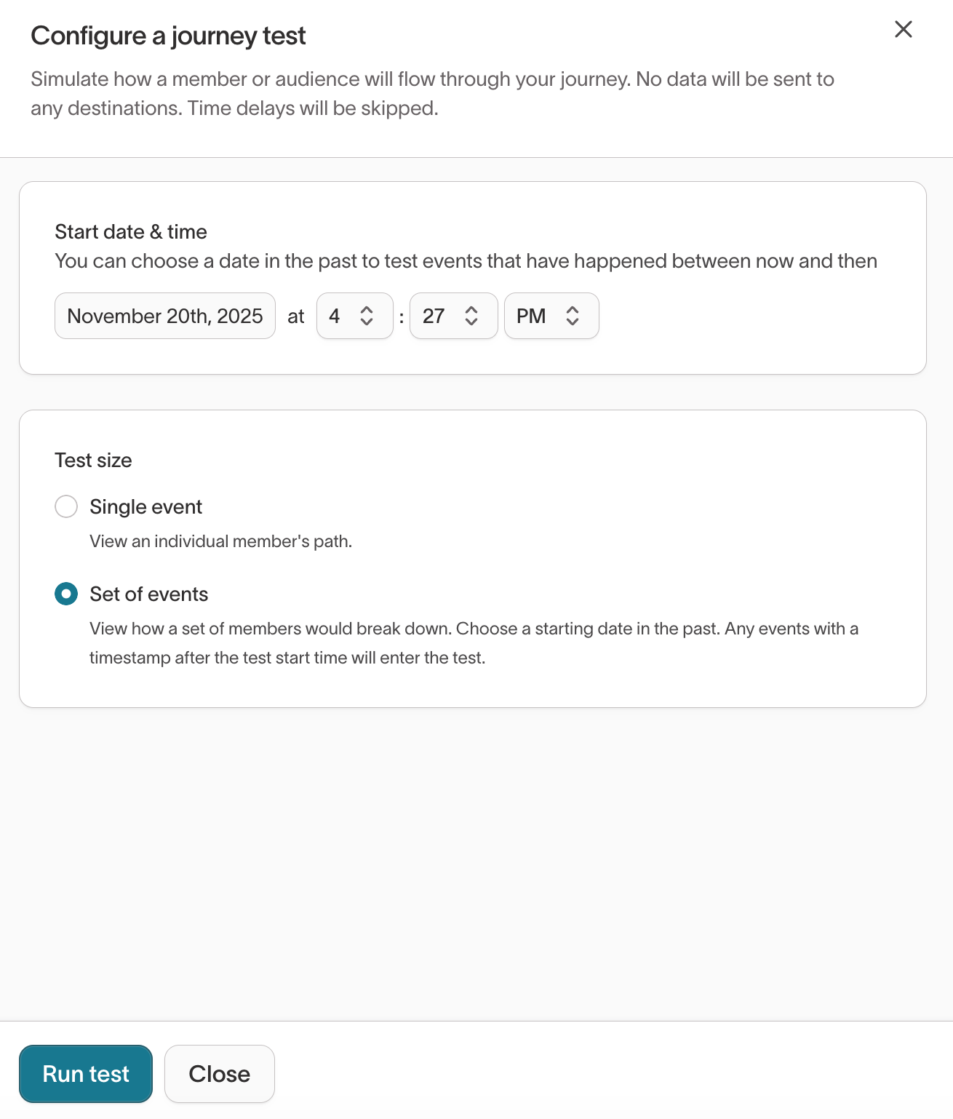Click the Single event description text
953x1119 pixels.
220,541
